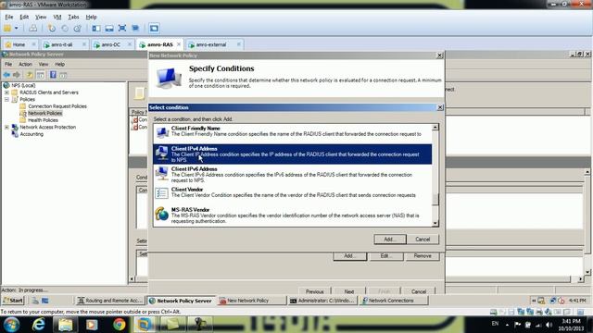Select Connection Request Policies in tree
Viewport: 593px width, 333px height.
tap(57, 106)
